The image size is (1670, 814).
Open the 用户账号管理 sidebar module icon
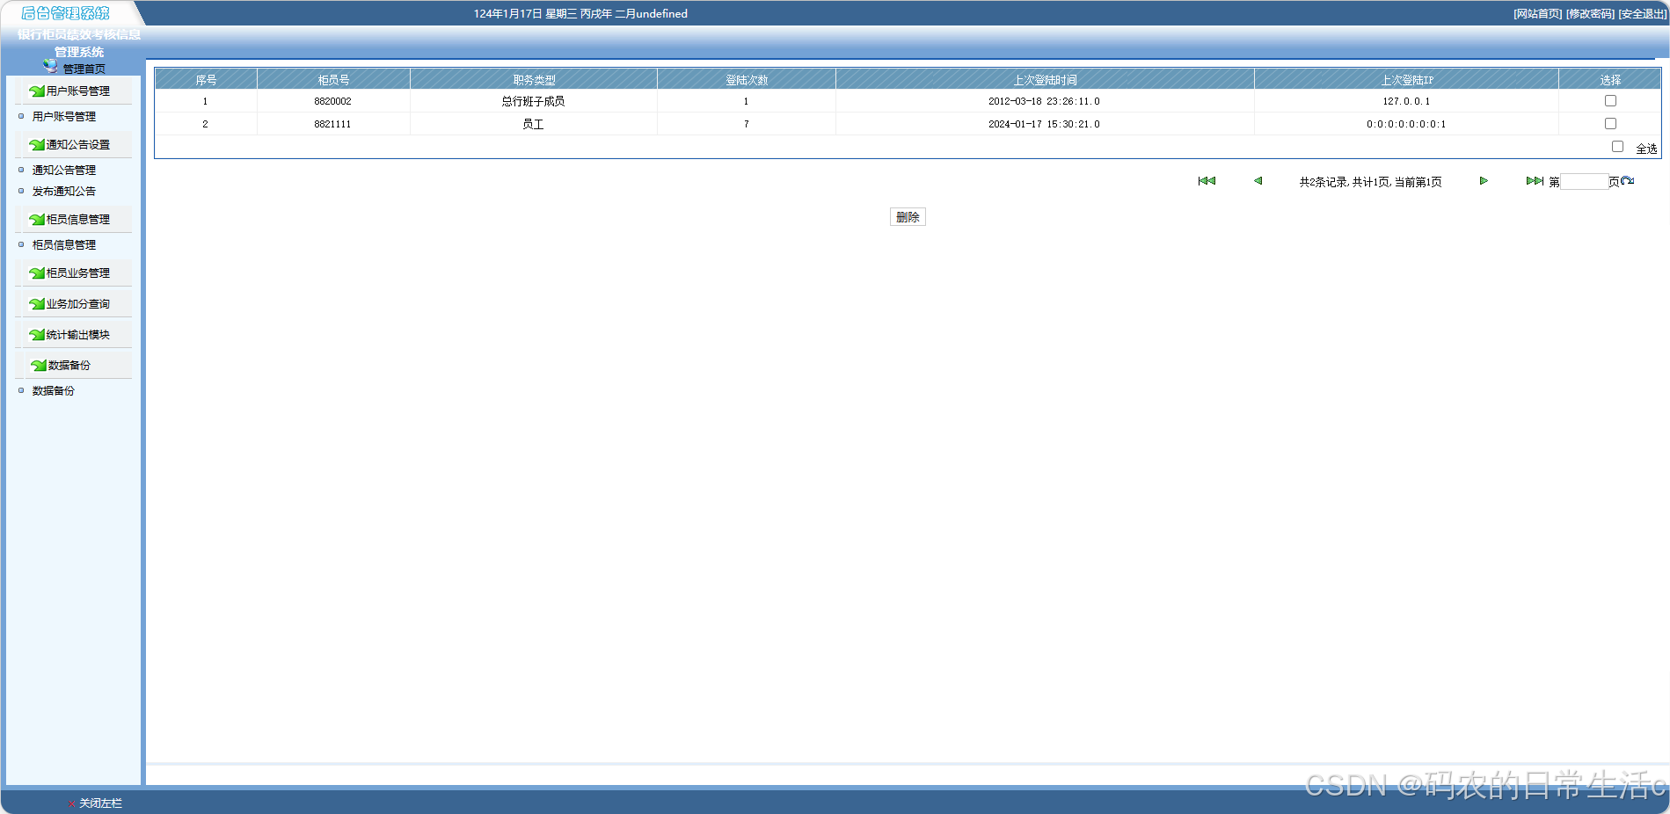[x=36, y=91]
